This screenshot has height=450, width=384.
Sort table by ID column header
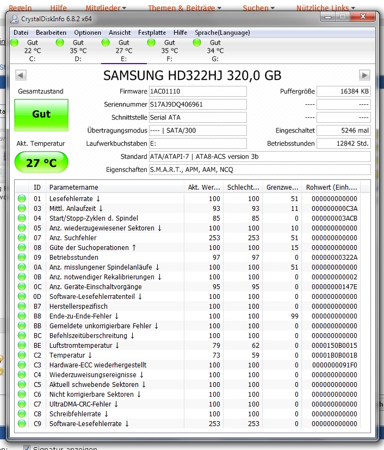[x=37, y=187]
